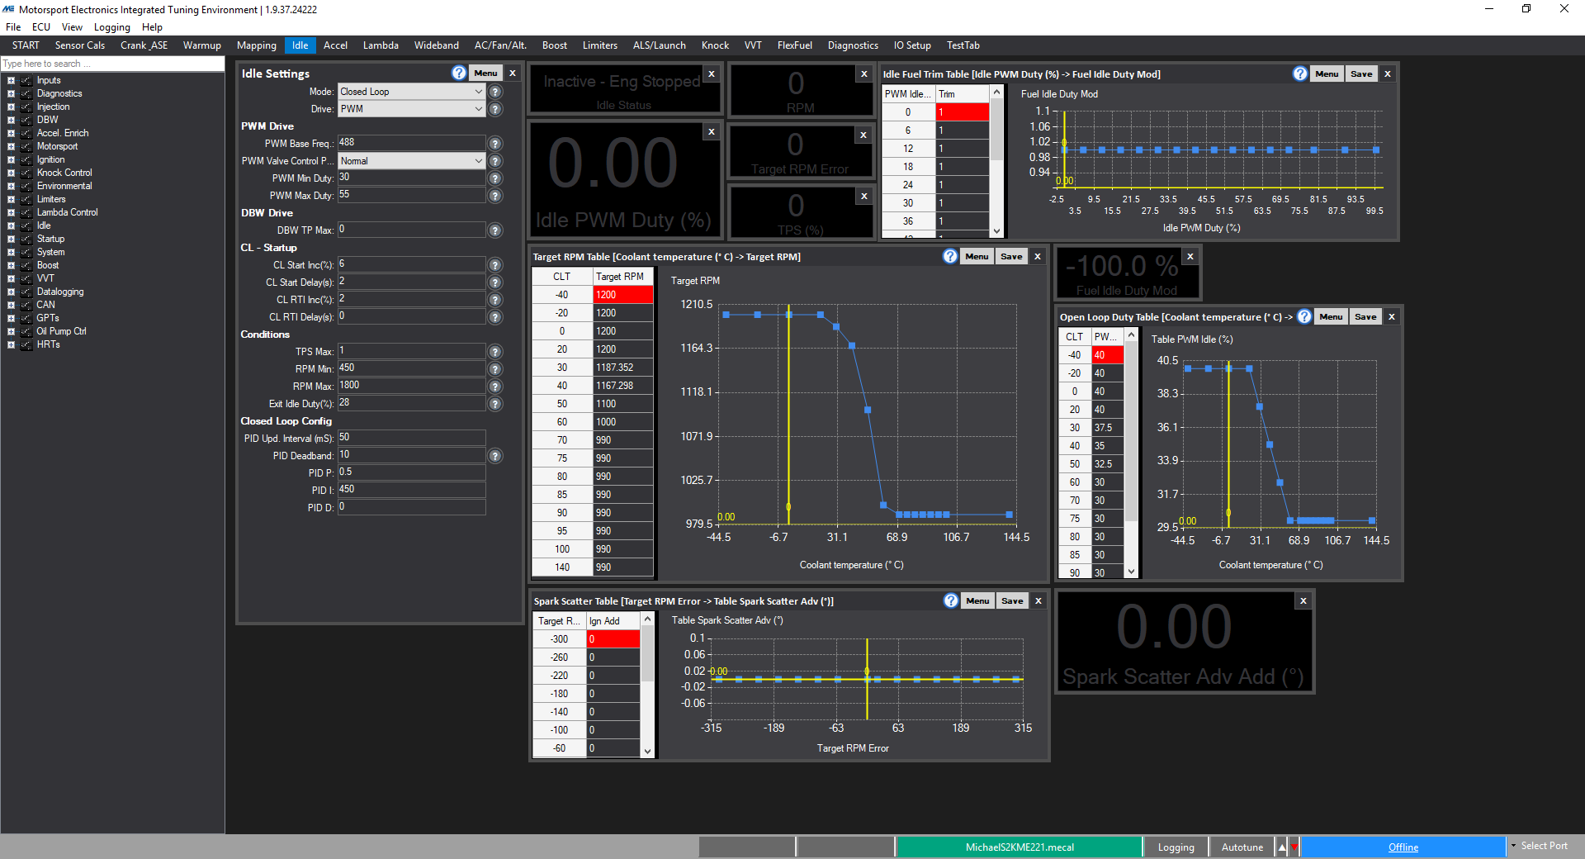
Task: Open help for PID Deadband
Action: (x=495, y=456)
